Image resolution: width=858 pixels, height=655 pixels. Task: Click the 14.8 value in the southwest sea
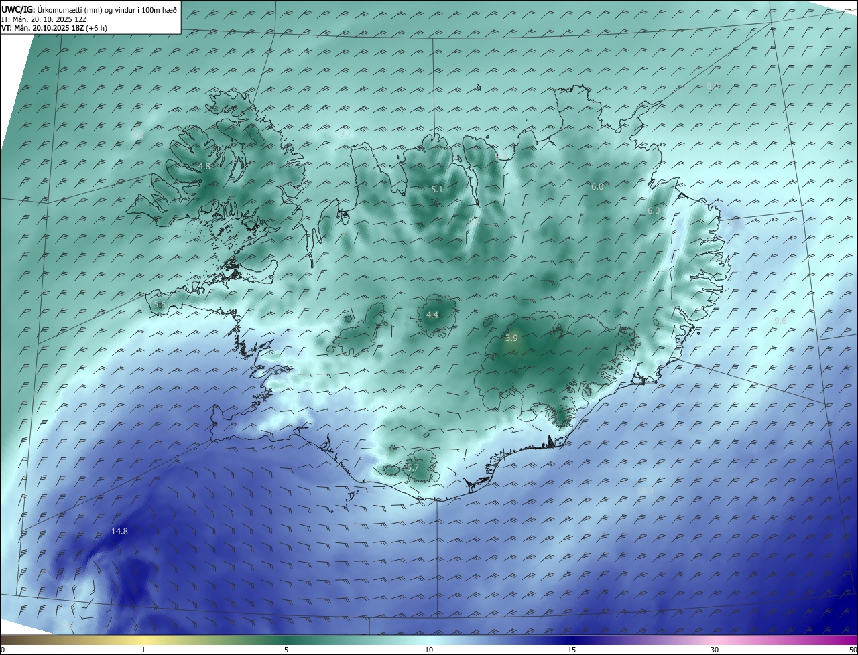[119, 531]
